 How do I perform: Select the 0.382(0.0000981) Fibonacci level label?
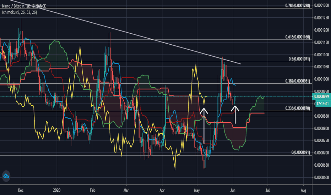tap(298, 81)
